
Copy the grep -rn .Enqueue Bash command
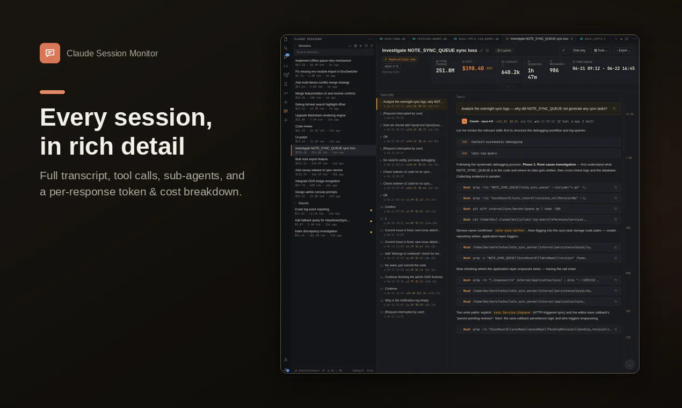616,280
